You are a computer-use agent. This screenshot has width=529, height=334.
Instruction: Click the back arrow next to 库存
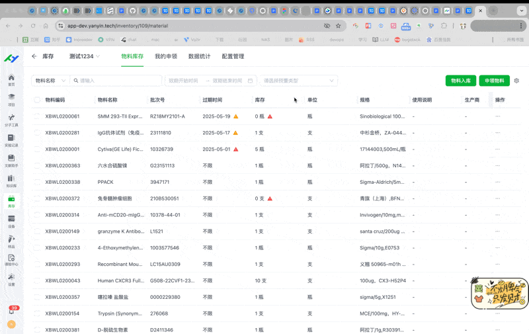[x=34, y=57]
